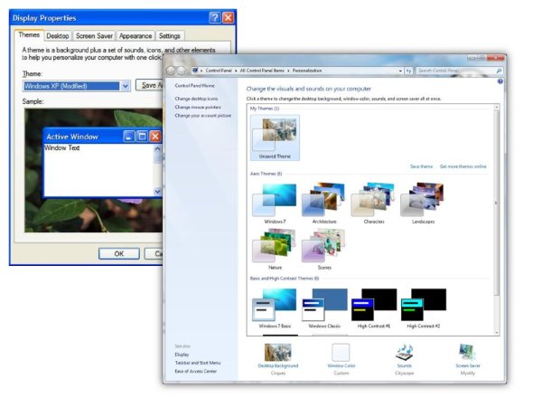Switch to the Desktop tab

click(58, 36)
